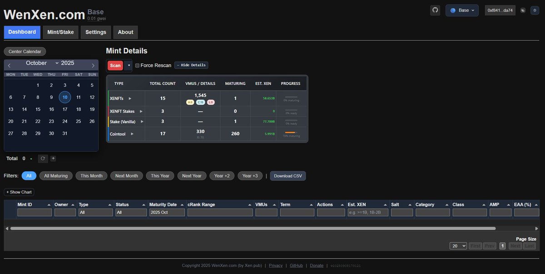This screenshot has height=274, width=545.
Task: Open the GitHub icon link in header
Action: 435,10
